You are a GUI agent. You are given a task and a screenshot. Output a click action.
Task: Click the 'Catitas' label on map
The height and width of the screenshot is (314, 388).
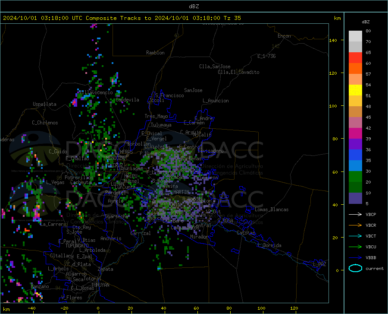246,233
